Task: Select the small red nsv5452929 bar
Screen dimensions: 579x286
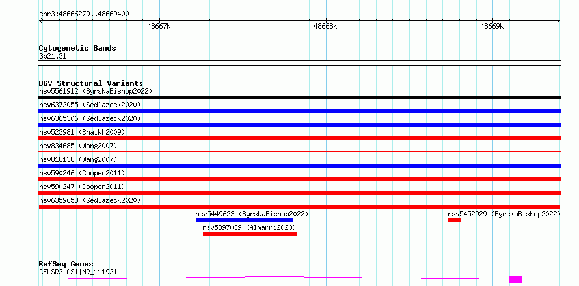Action: pyautogui.click(x=455, y=220)
